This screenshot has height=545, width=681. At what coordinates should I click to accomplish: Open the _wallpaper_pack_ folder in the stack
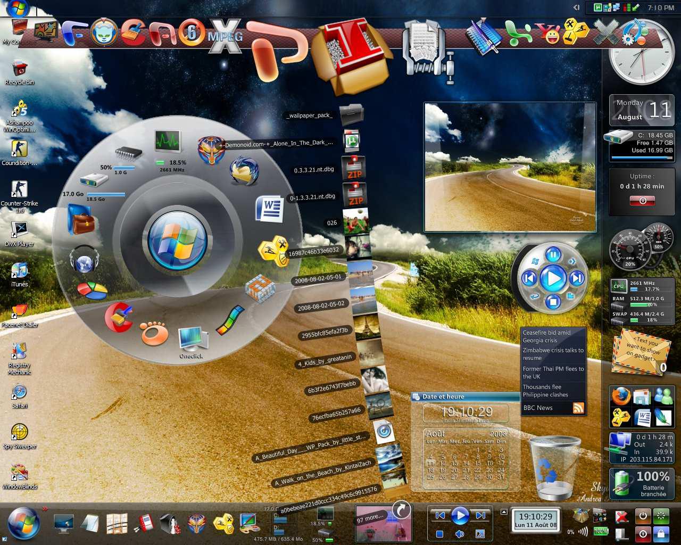tap(352, 115)
